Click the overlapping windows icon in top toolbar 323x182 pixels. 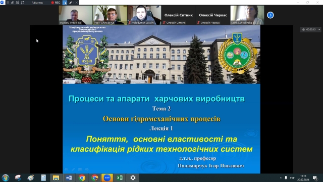[x=13, y=3]
